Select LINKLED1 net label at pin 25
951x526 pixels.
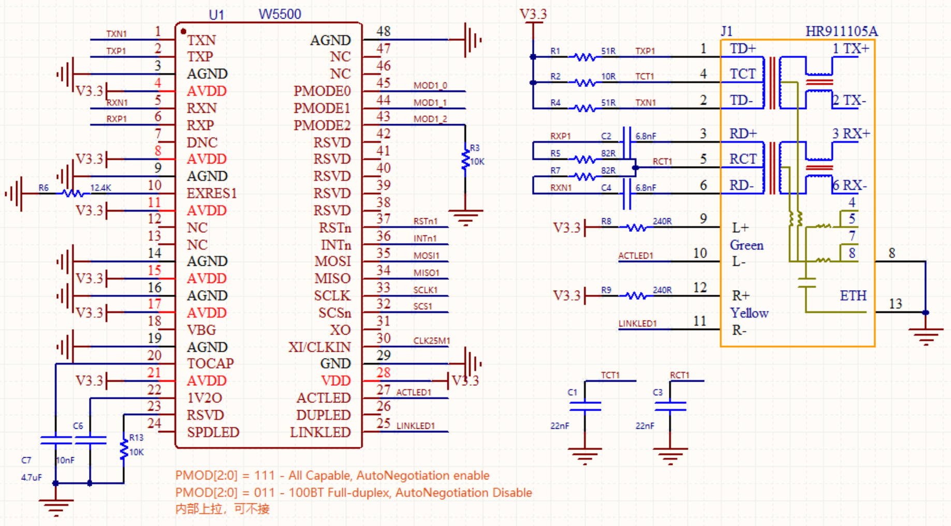point(416,426)
